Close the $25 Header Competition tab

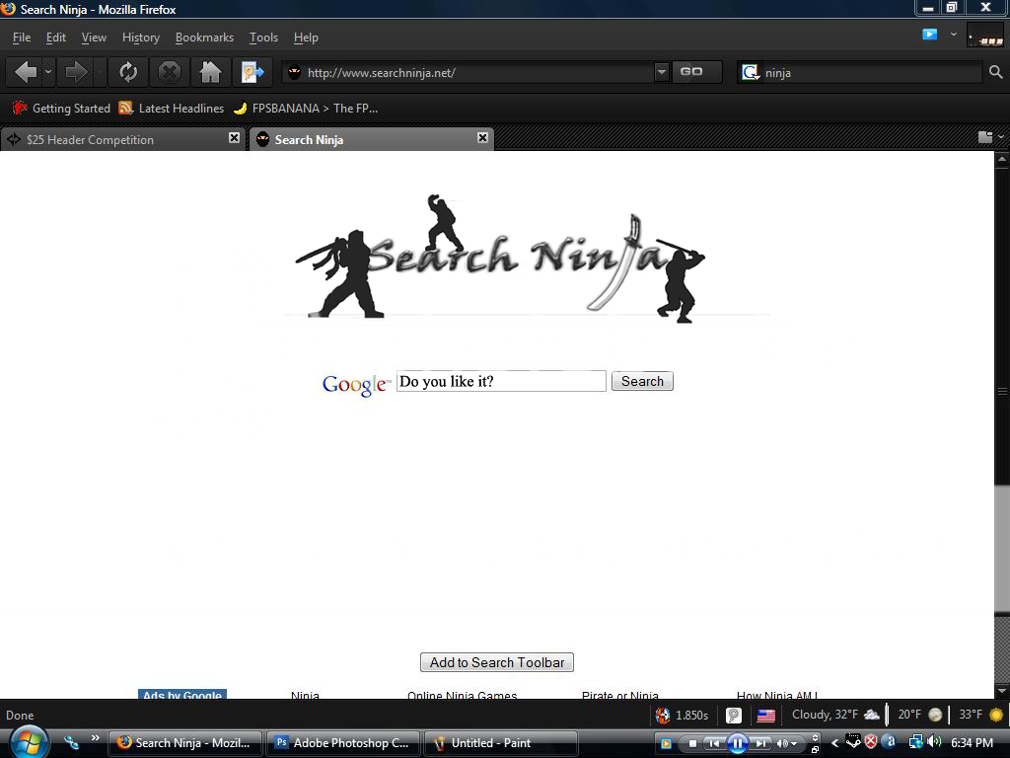click(234, 138)
